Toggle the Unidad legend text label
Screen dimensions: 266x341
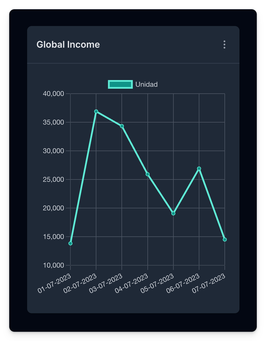[146, 84]
